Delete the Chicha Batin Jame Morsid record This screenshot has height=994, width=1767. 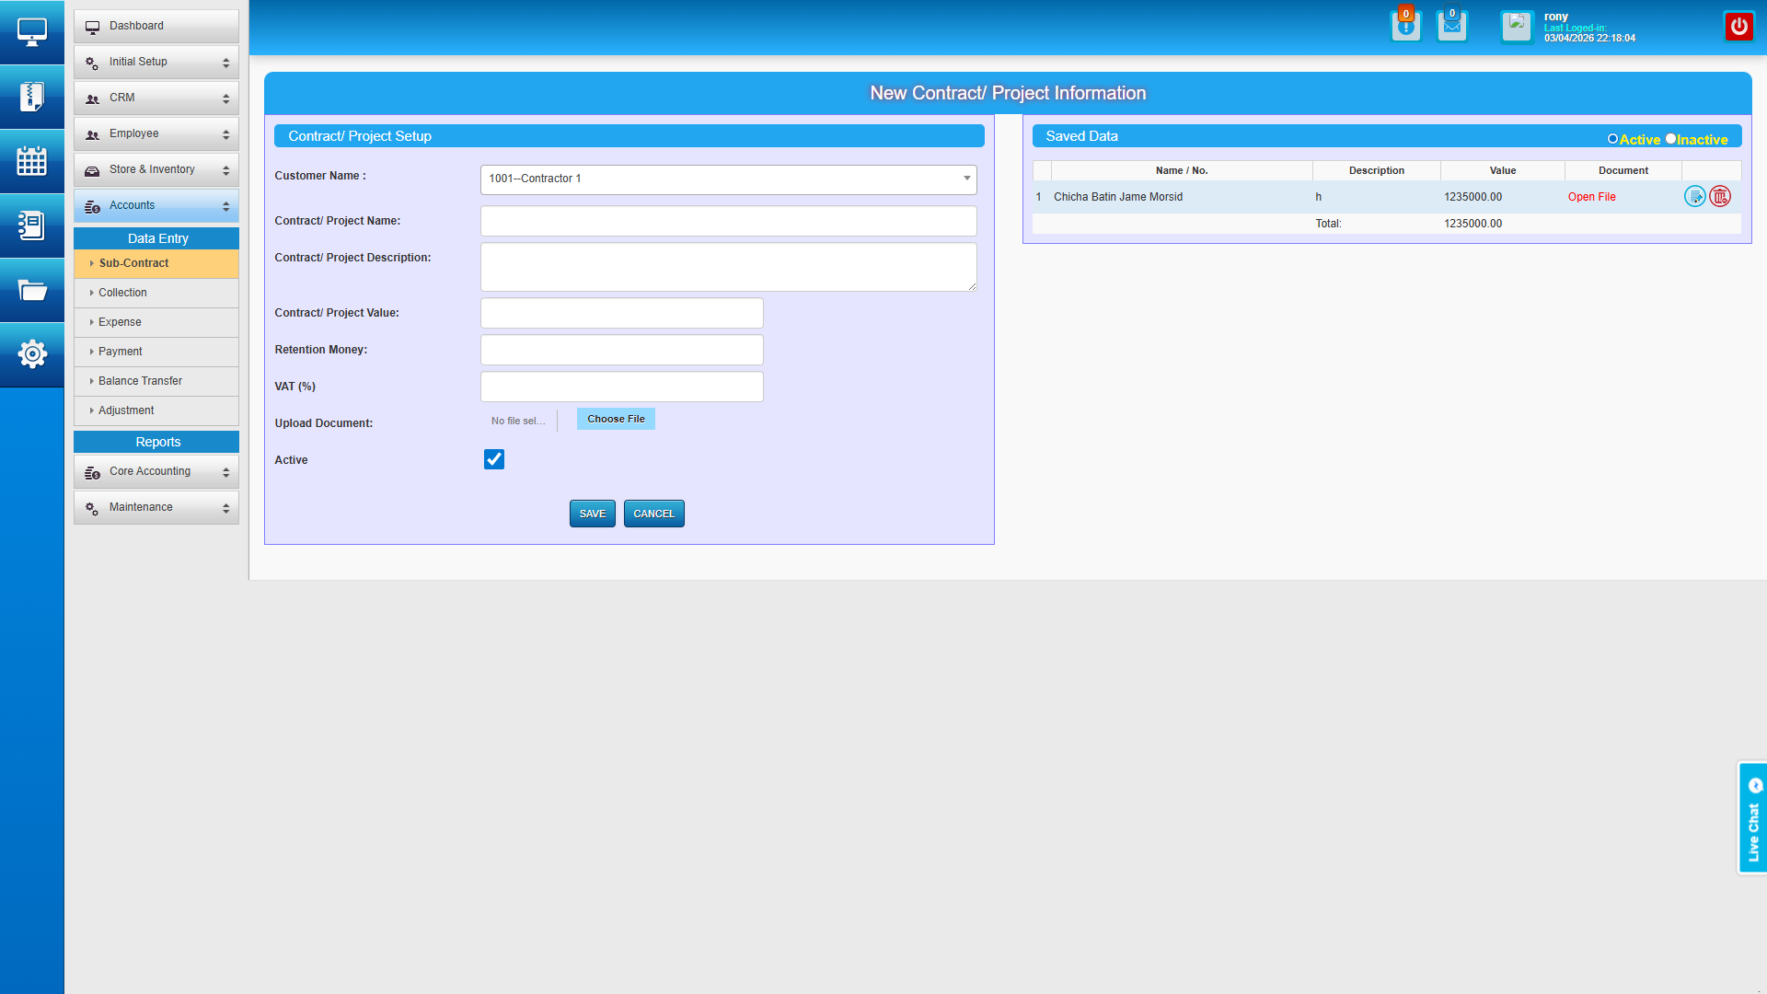tap(1720, 196)
